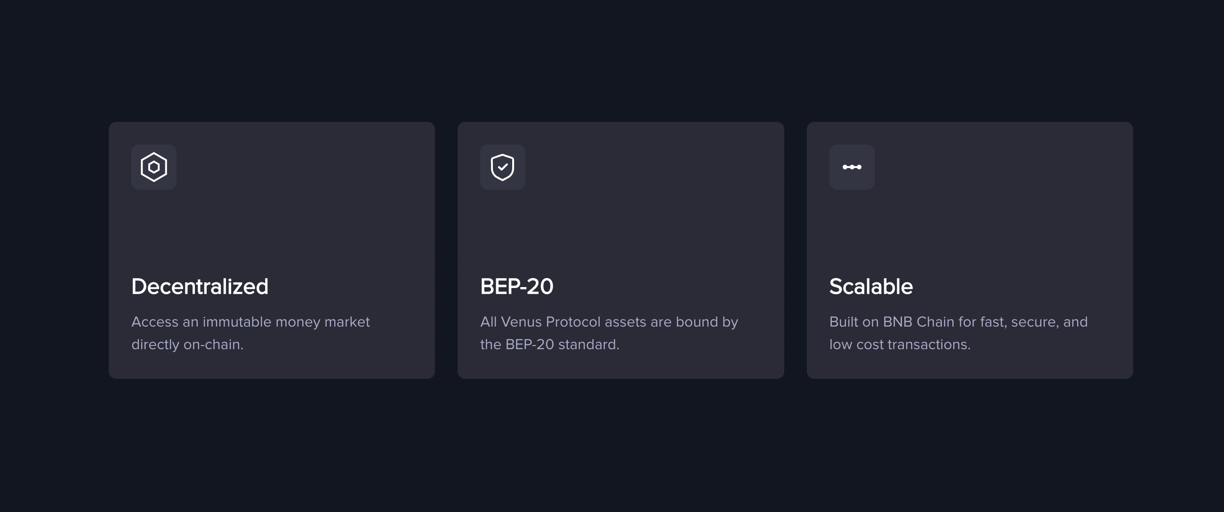1224x512 pixels.
Task: Click the hexagon Decentralized icon
Action: pyautogui.click(x=154, y=167)
